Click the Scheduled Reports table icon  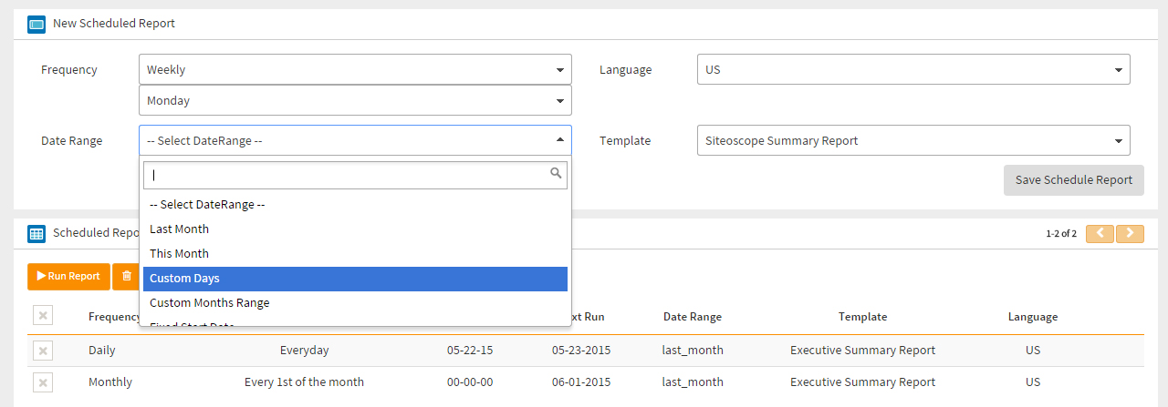pos(36,233)
